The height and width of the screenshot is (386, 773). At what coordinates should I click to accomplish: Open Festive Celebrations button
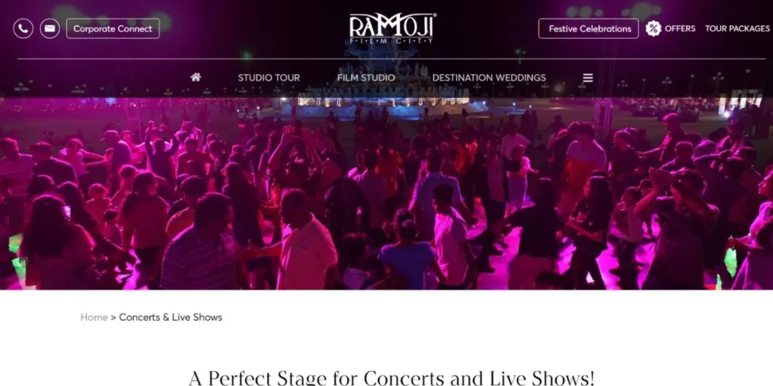589,29
